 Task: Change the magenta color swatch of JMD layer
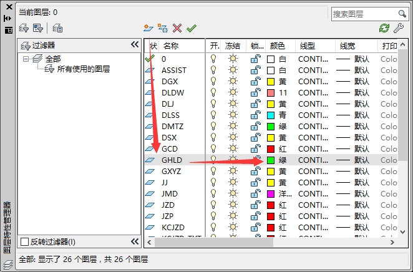click(x=271, y=194)
